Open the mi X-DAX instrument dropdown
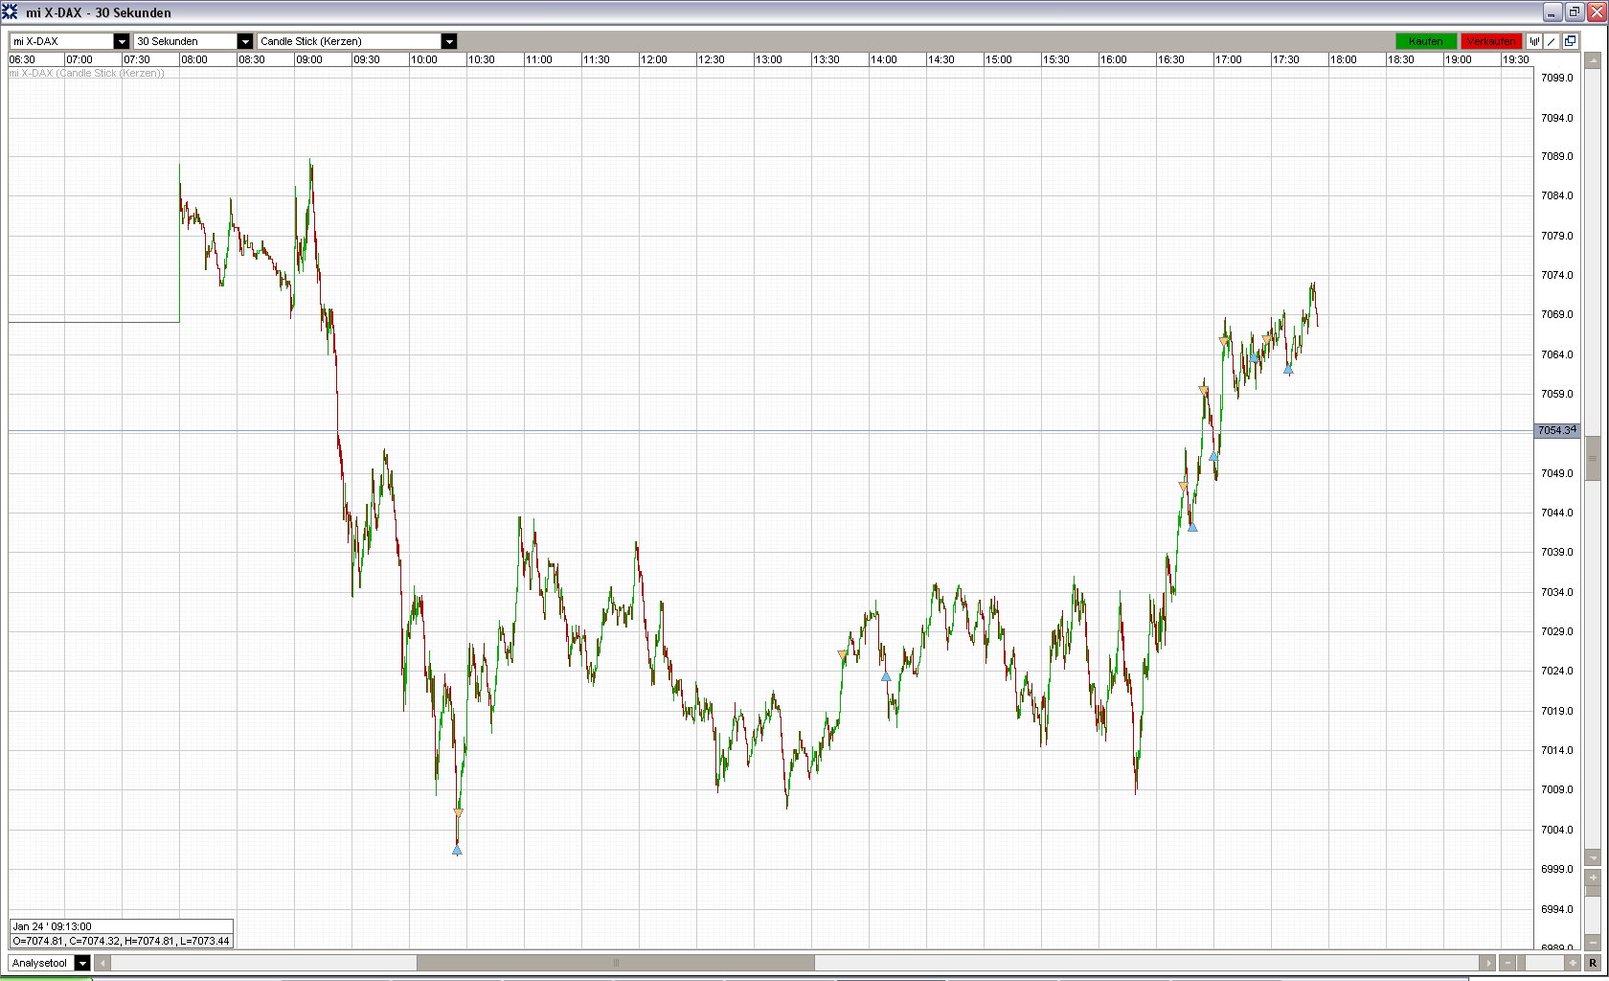This screenshot has width=1609, height=981. 122,41
